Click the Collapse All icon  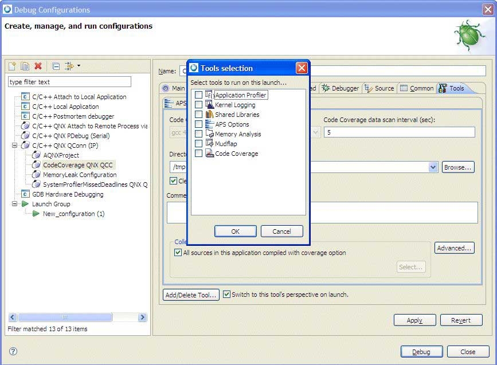pyautogui.click(x=56, y=66)
